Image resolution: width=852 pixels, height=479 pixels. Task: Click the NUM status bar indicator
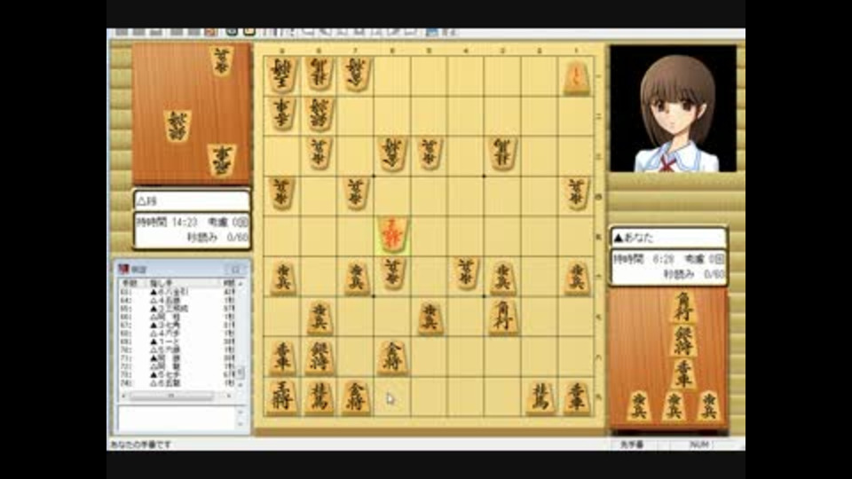[x=698, y=444]
